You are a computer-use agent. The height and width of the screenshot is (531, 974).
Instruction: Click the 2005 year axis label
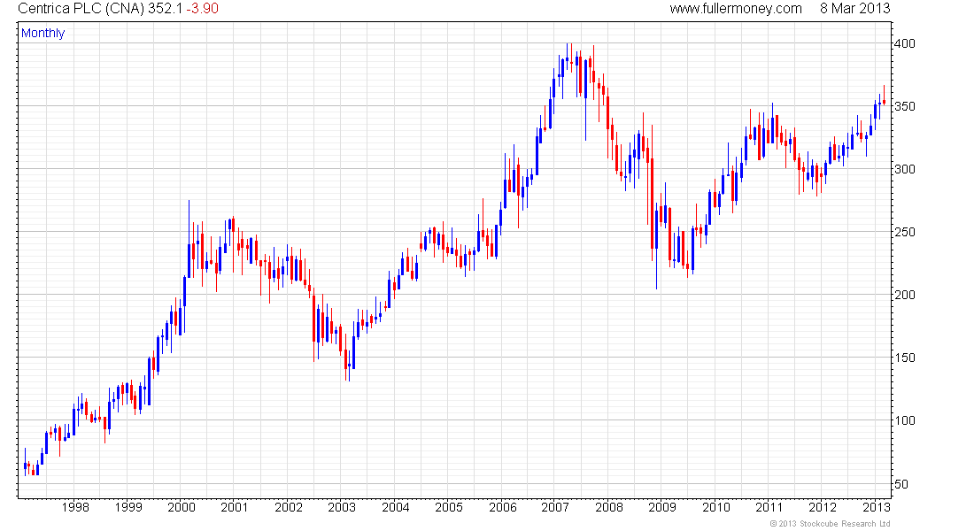click(x=449, y=507)
